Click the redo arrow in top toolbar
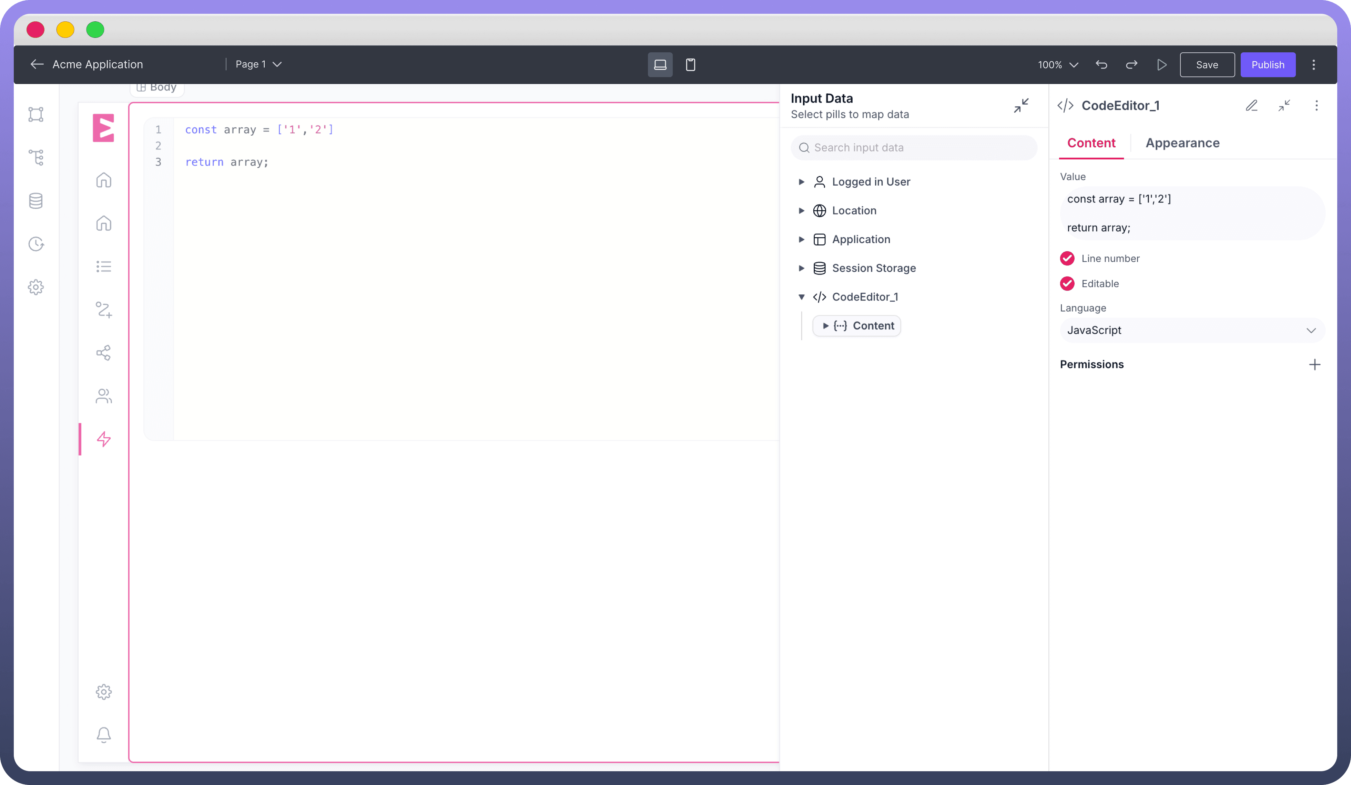 tap(1132, 65)
